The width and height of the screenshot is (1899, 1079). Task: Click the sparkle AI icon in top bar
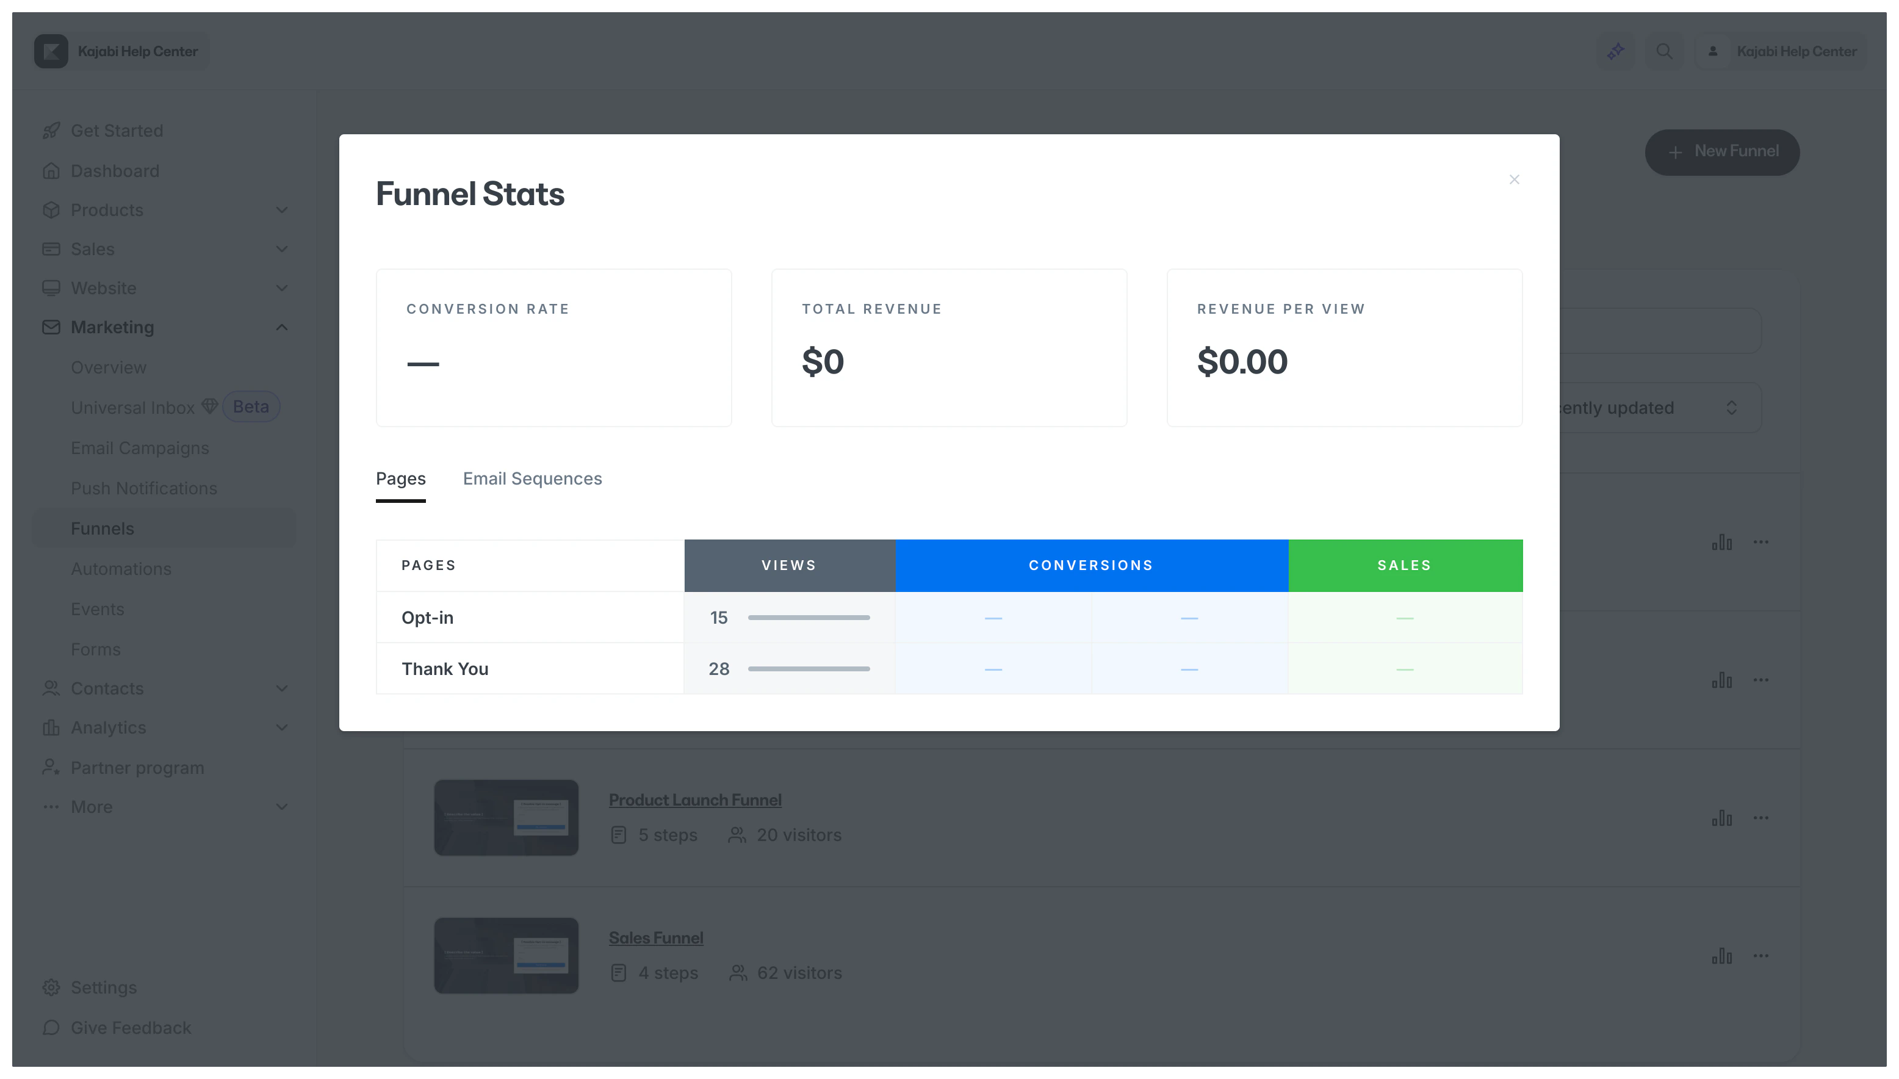(1616, 51)
